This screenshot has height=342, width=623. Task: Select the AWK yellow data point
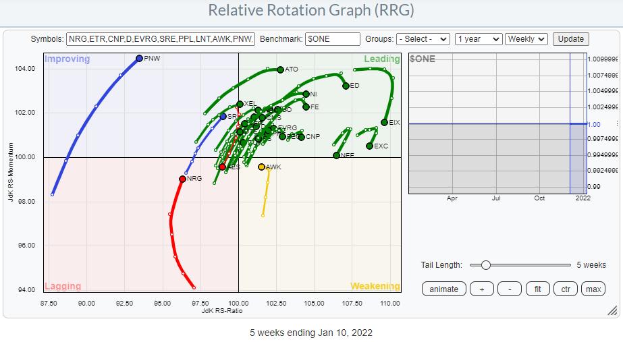[262, 167]
